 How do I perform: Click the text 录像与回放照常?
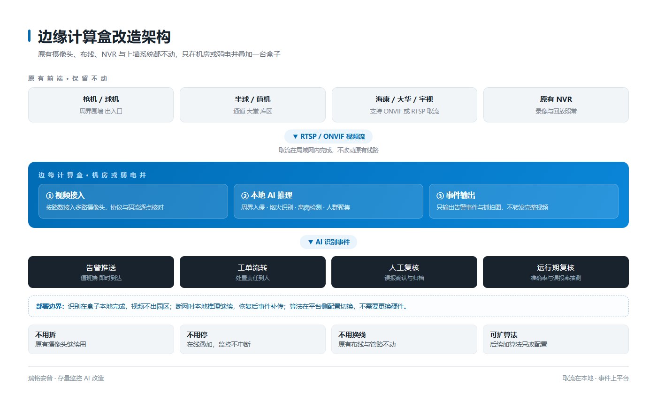(556, 111)
